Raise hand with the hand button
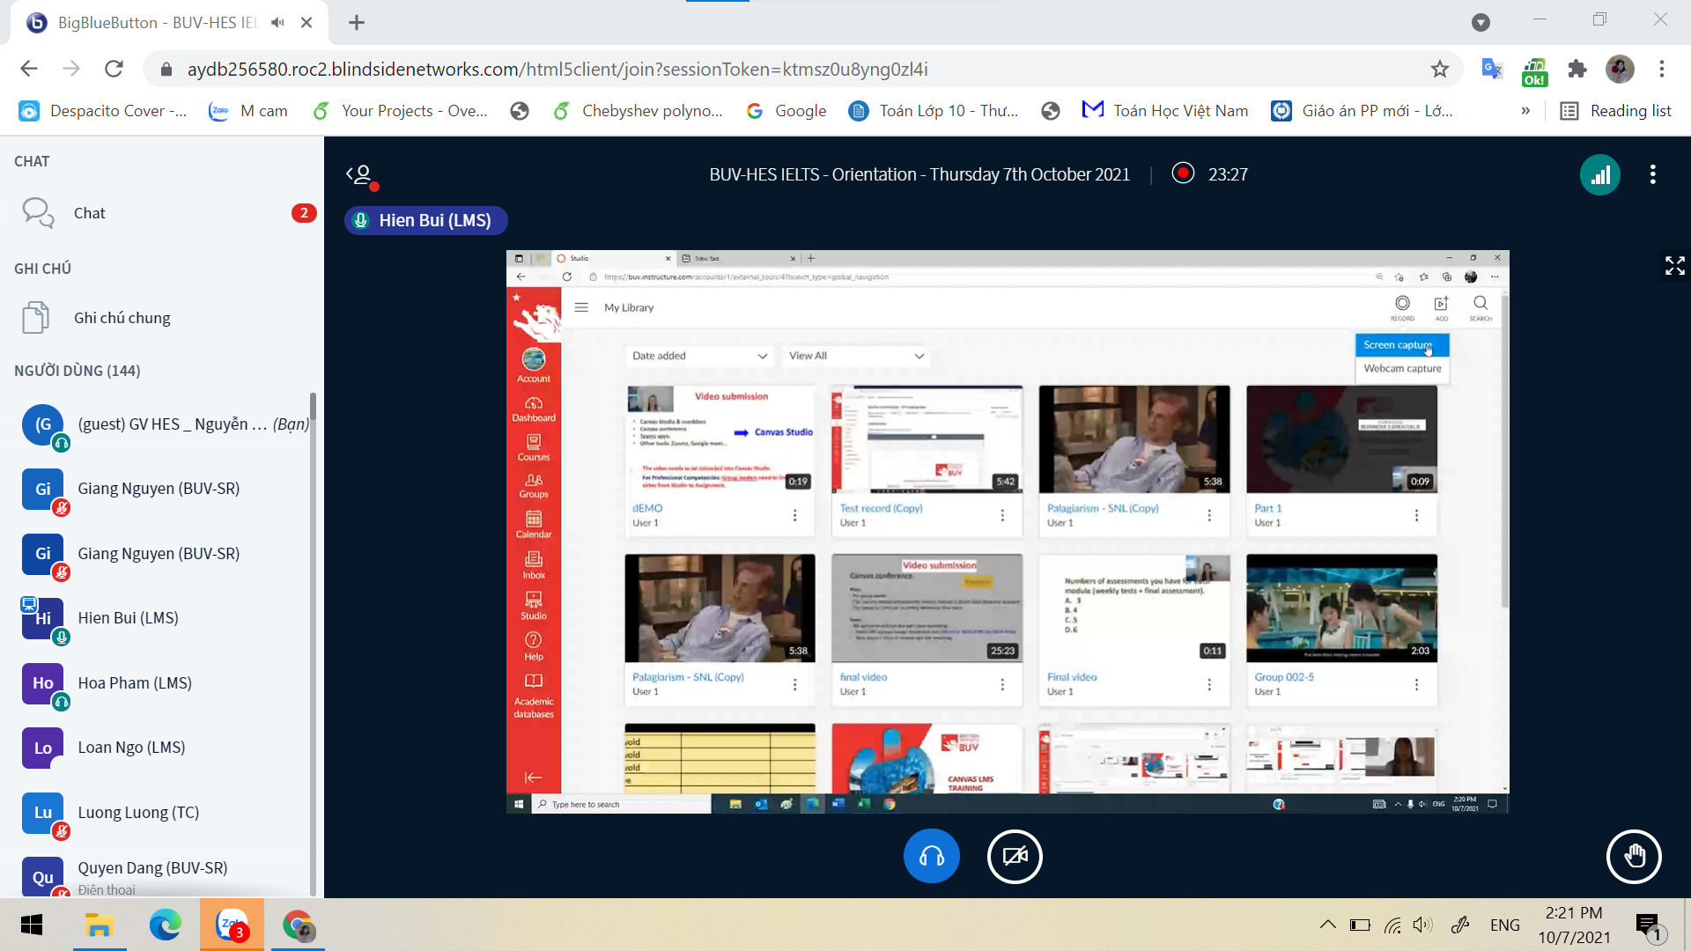Image resolution: width=1691 pixels, height=951 pixels. tap(1634, 856)
